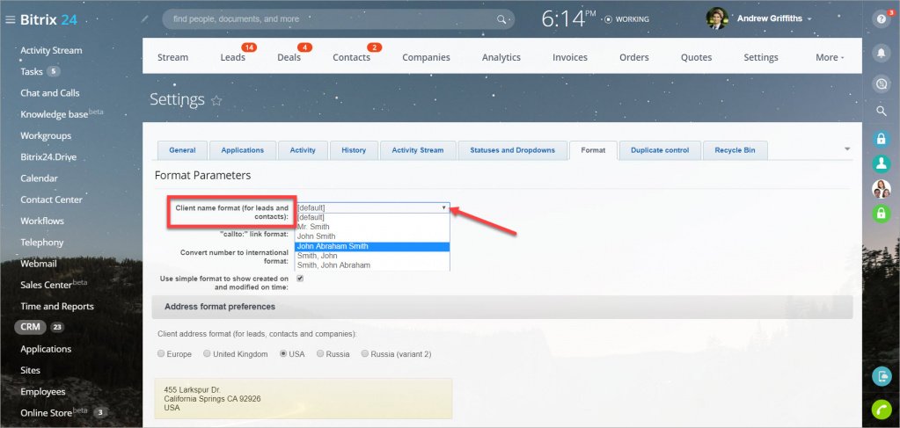Screen dimensions: 900x428
Task: Open Tasks in sidebar
Action: point(32,72)
